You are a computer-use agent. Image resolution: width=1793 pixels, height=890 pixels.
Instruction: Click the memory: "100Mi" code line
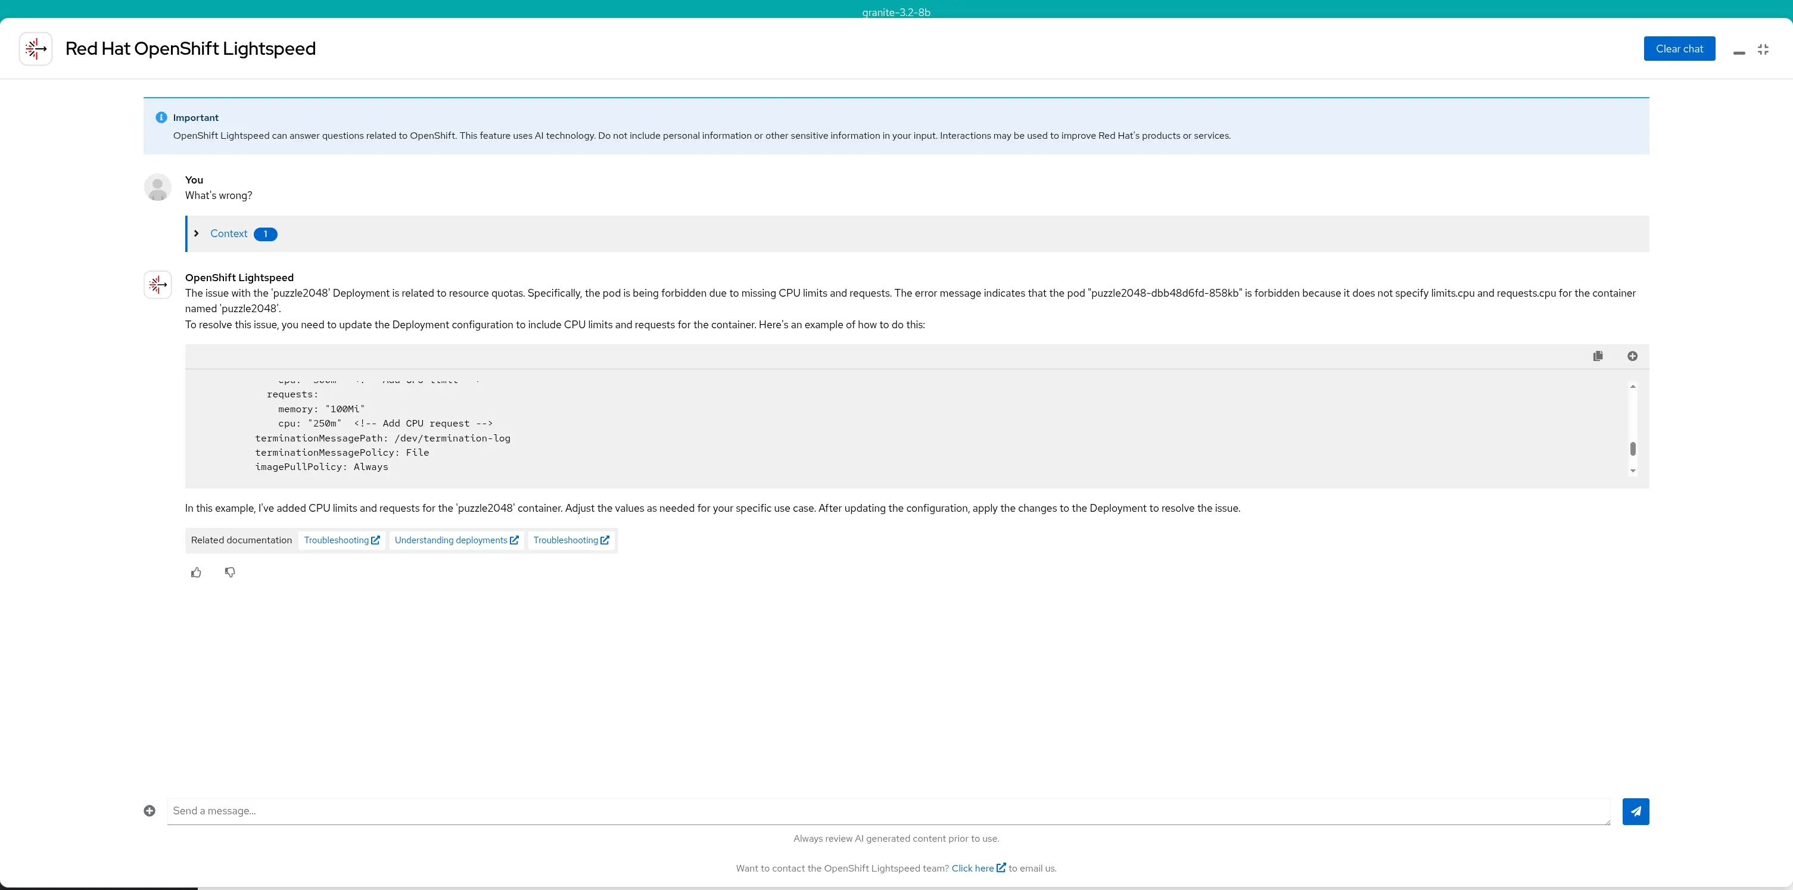click(x=322, y=409)
